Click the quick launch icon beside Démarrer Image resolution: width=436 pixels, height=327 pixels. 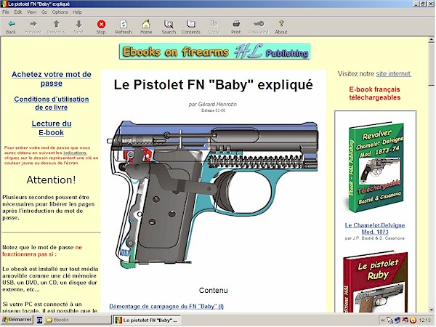click(x=39, y=320)
